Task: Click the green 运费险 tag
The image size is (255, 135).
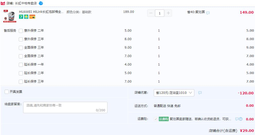Action: point(163,119)
